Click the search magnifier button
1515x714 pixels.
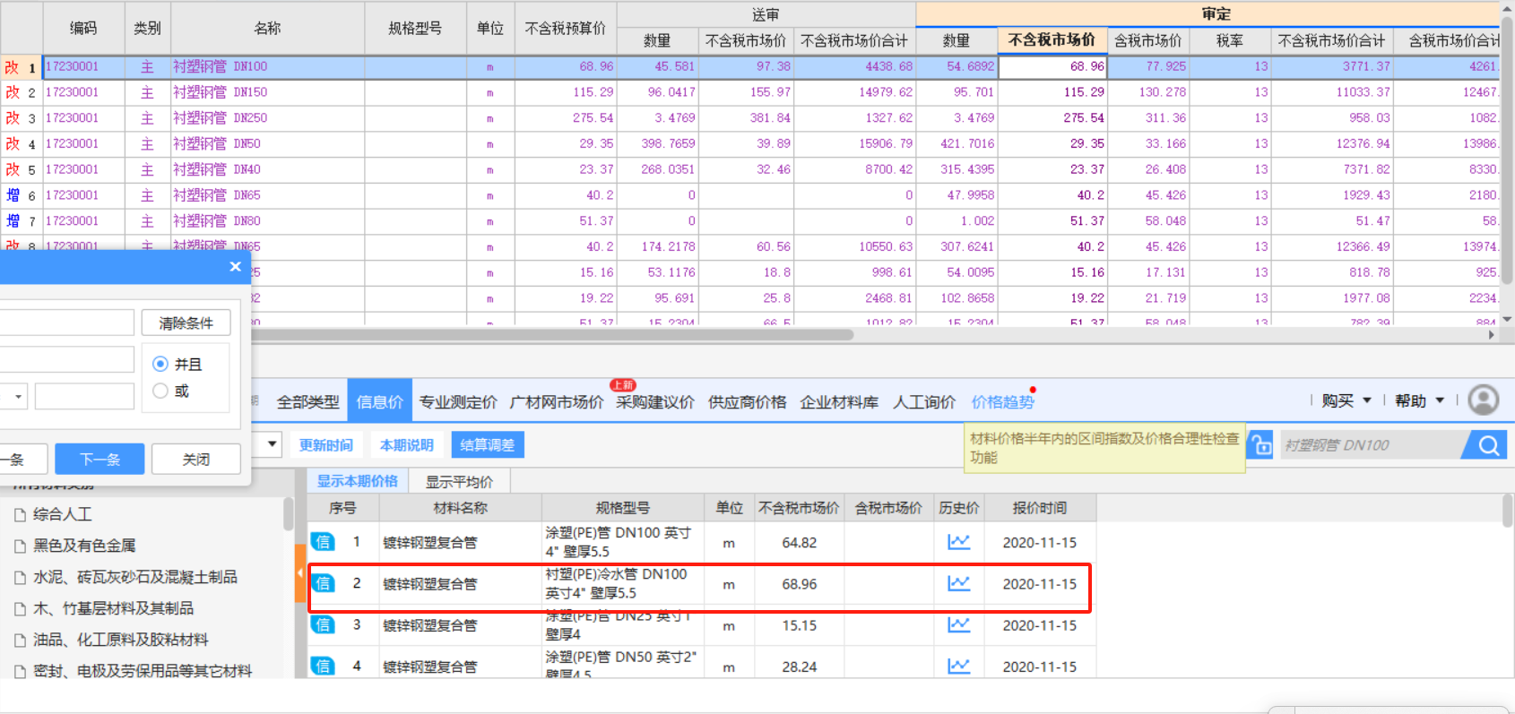[1488, 445]
